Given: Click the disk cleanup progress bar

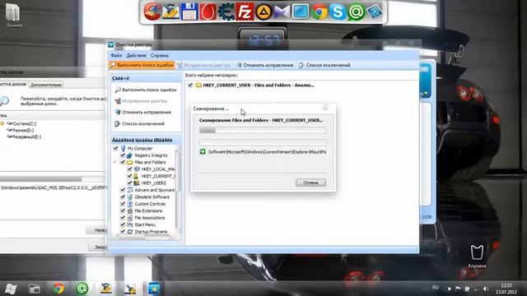Looking at the screenshot, I should point(53,178).
